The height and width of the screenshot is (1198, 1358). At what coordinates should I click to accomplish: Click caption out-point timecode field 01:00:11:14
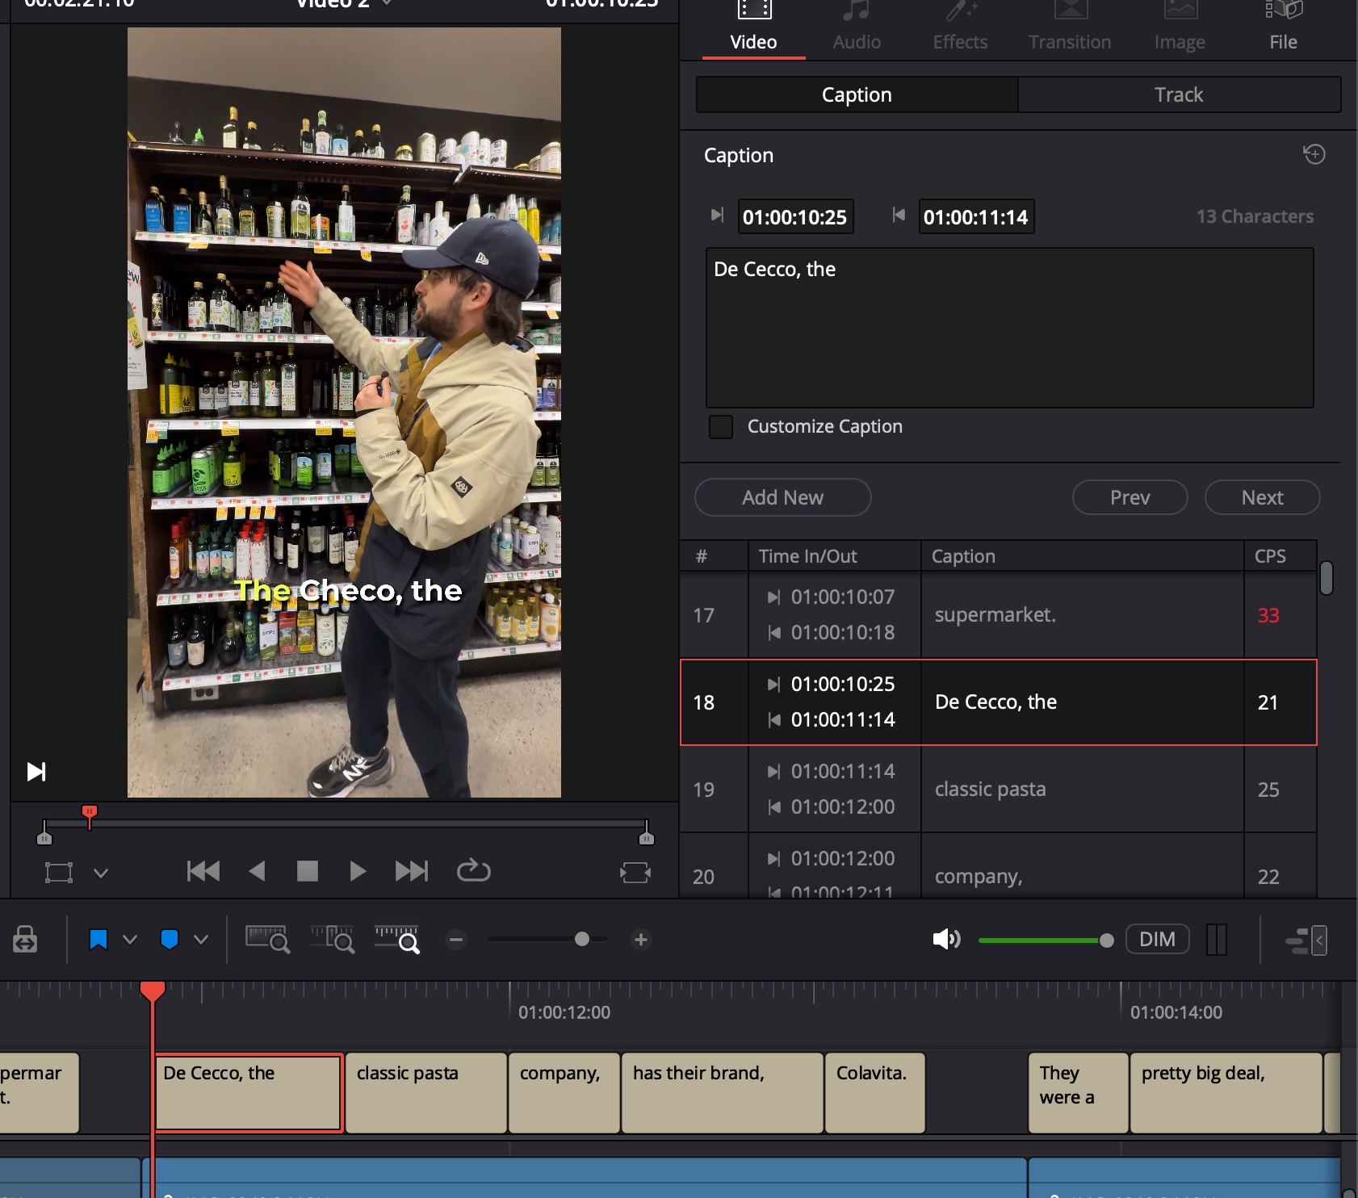[976, 217]
